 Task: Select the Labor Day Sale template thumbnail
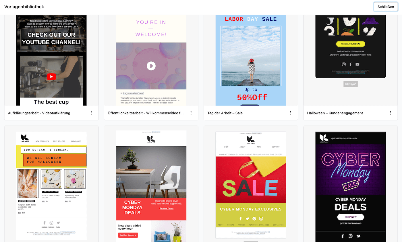point(251,60)
